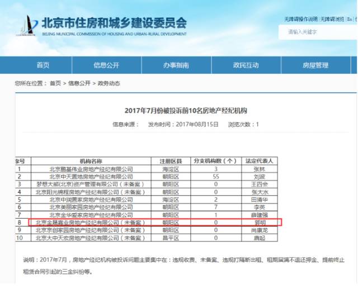Open the 信息公开 navigation tab
This screenshot has width=358, height=289.
point(107,65)
